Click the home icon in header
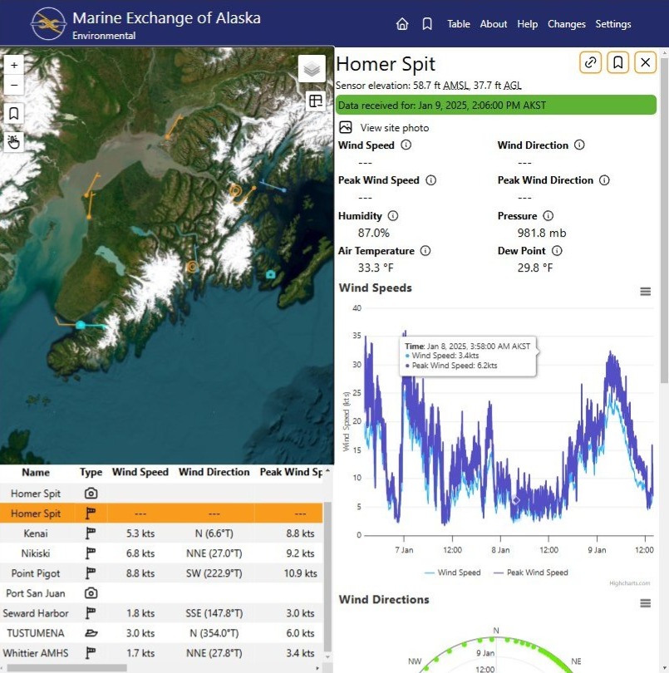This screenshot has width=669, height=673. click(x=402, y=24)
